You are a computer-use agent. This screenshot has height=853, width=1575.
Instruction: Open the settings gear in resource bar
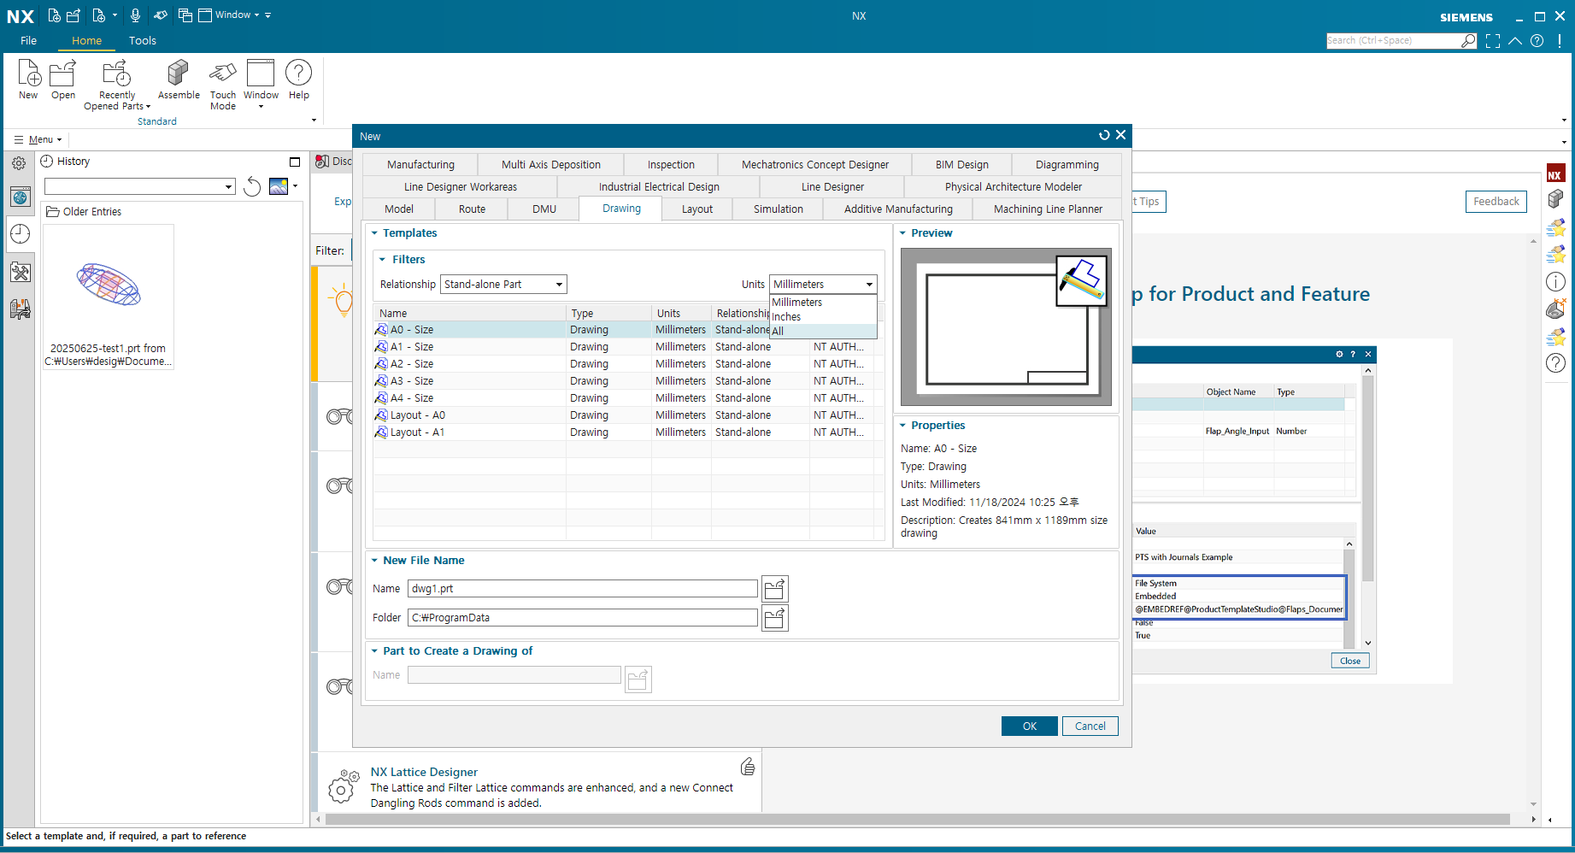tap(19, 163)
